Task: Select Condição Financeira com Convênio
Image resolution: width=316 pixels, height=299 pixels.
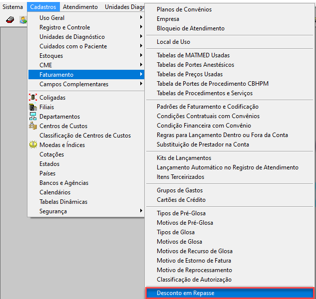Action: point(230,126)
